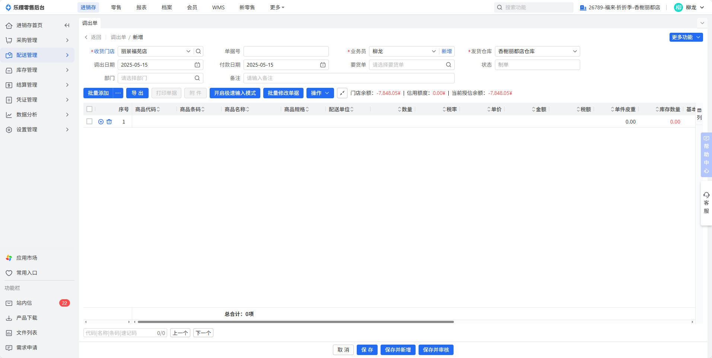Image resolution: width=712 pixels, height=358 pixels.
Task: Check the row 1 checkbox
Action: pyautogui.click(x=89, y=121)
